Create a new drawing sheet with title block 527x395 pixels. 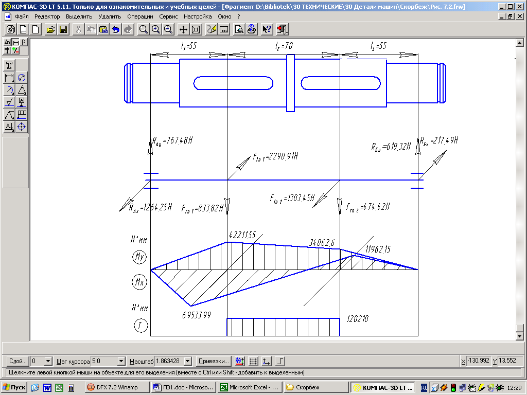(23, 29)
